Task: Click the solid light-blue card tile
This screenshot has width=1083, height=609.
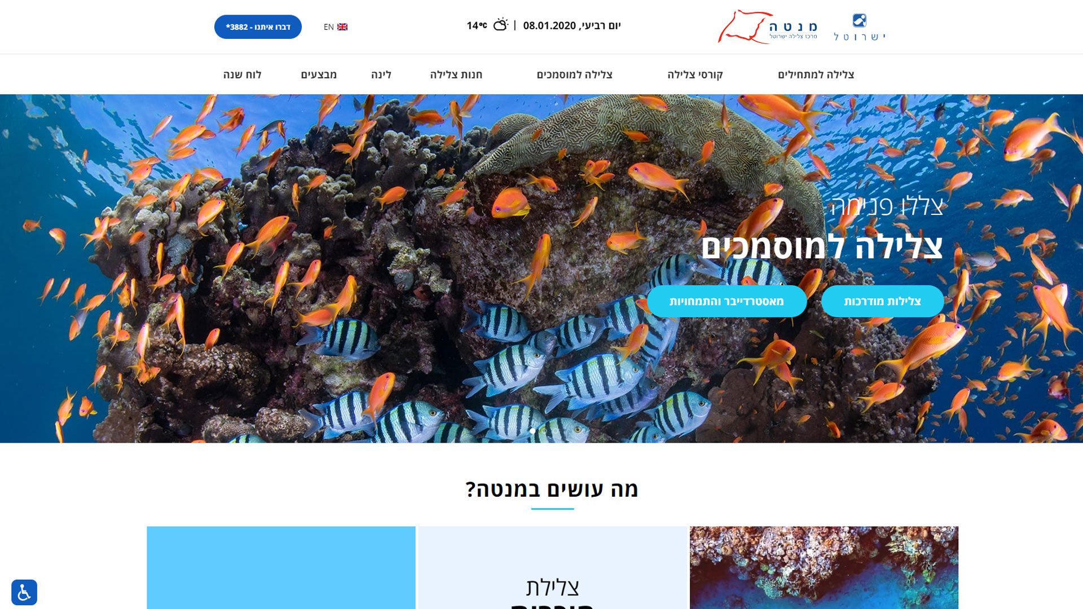Action: coord(281,568)
